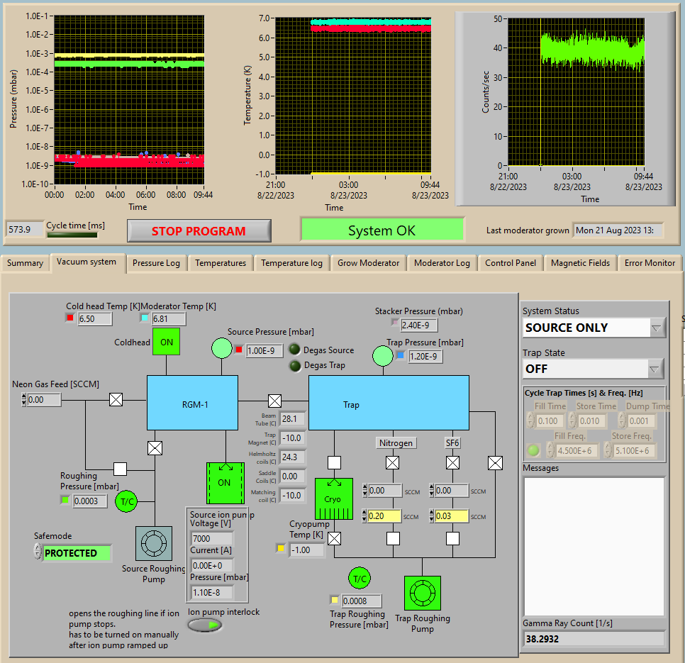Click the Cryo pump icon
Image resolution: width=685 pixels, height=663 pixels.
coord(333,498)
